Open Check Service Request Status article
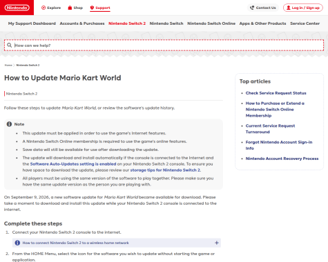The width and height of the screenshot is (328, 262). coord(276,93)
